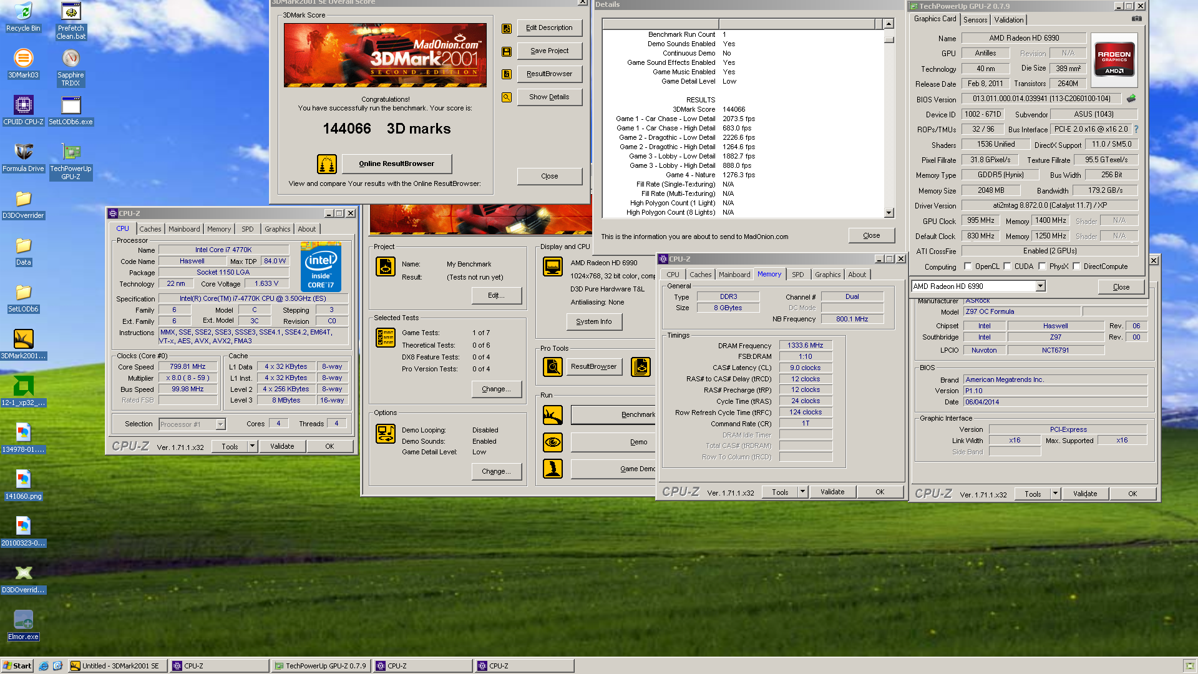1198x674 pixels.
Task: Toggle the OpenCL checkbox in GPU-Z
Action: pyautogui.click(x=968, y=266)
